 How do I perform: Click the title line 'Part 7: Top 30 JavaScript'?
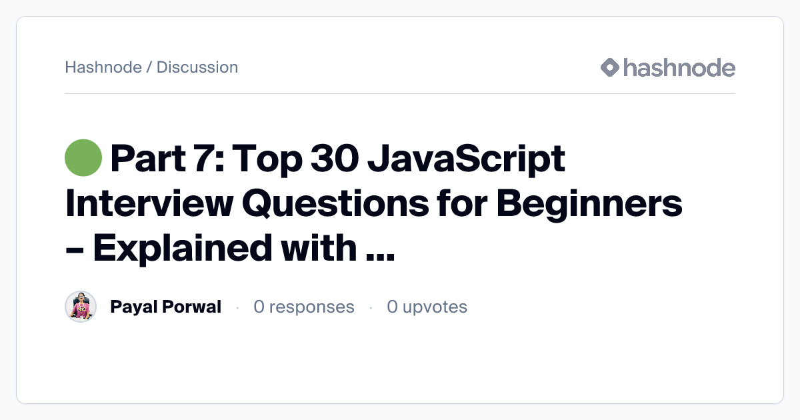[338, 159]
